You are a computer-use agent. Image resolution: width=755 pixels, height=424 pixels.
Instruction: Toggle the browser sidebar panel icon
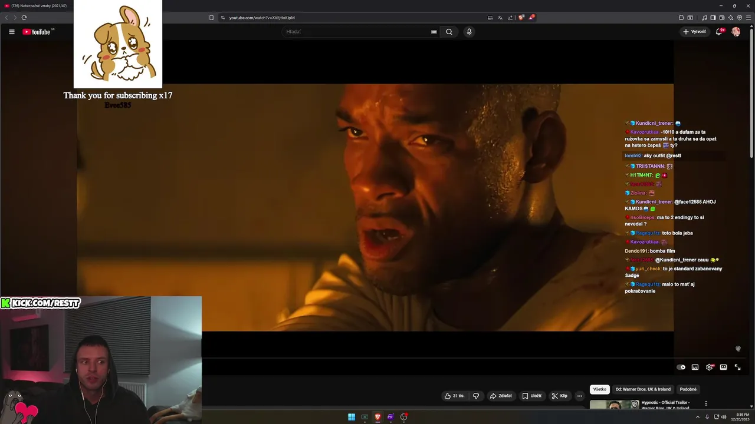tap(713, 18)
